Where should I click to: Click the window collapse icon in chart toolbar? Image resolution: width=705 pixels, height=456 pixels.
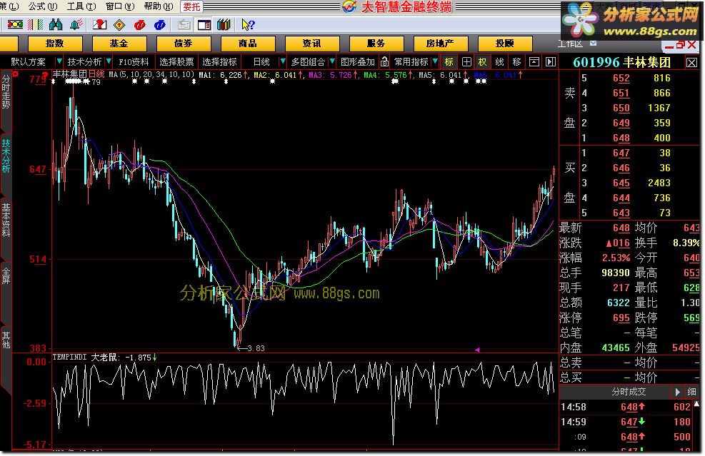(534, 62)
